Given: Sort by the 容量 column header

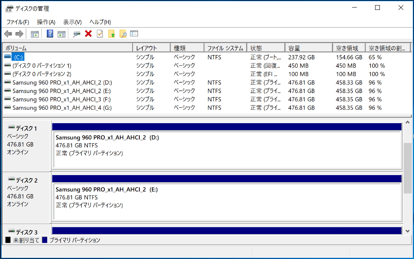Looking at the screenshot, I should [309, 48].
